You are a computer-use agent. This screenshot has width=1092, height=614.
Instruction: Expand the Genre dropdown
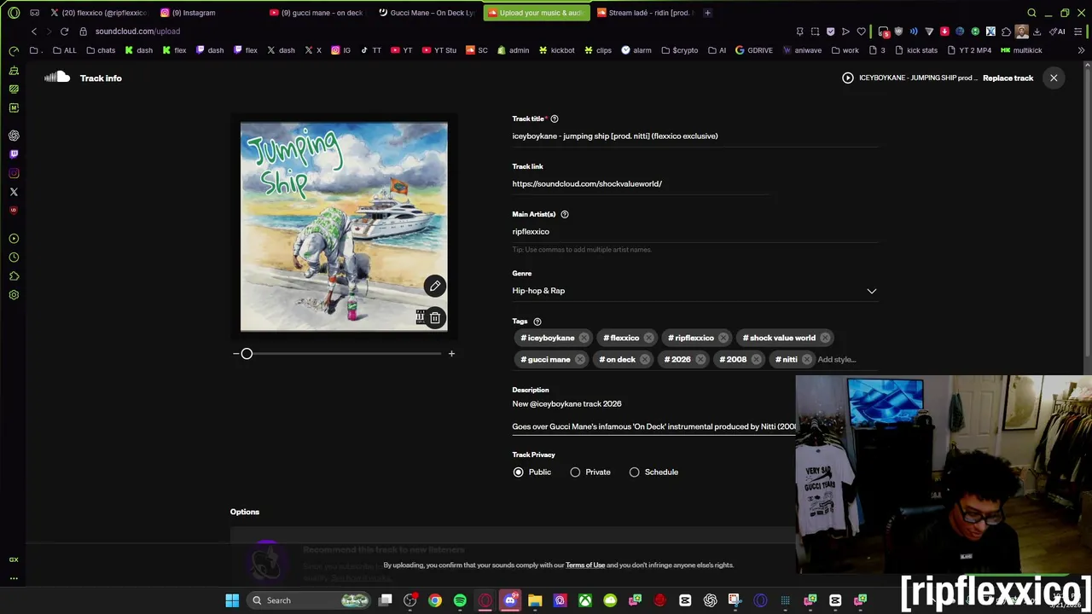[x=872, y=291]
